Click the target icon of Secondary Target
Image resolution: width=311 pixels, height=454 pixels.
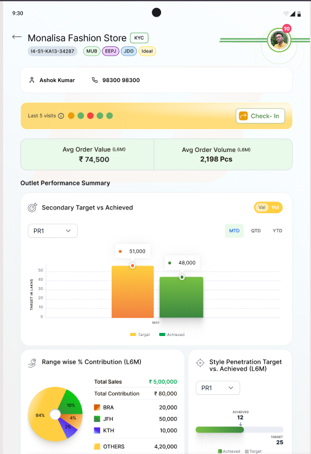click(33, 208)
